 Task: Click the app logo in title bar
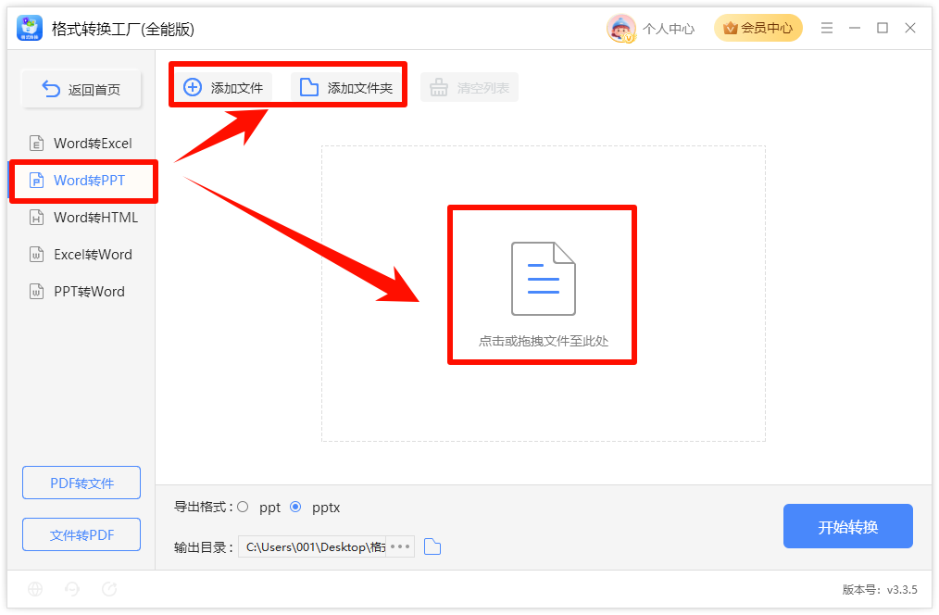coord(30,28)
